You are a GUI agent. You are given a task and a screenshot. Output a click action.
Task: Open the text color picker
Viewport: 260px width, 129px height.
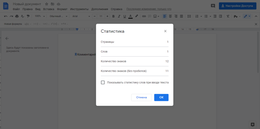(131, 16)
